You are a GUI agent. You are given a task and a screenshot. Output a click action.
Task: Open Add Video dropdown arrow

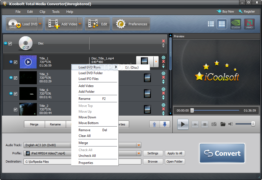coord(80,24)
